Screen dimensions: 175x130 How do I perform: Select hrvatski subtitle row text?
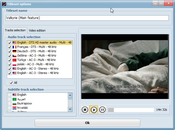pyautogui.click(x=22, y=108)
